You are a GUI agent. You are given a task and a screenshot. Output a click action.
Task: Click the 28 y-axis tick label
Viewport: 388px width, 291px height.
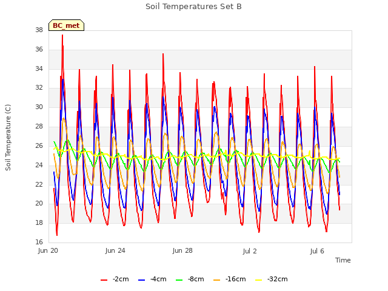point(39,126)
